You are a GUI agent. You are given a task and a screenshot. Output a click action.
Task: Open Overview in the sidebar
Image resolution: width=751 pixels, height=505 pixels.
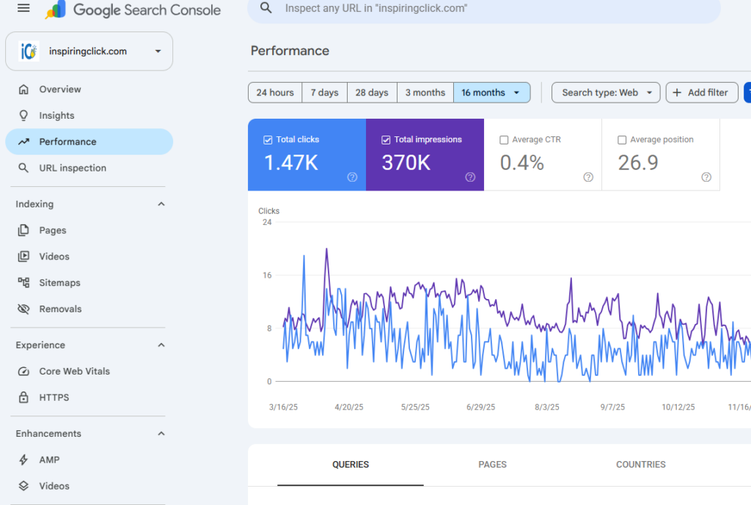(89, 89)
